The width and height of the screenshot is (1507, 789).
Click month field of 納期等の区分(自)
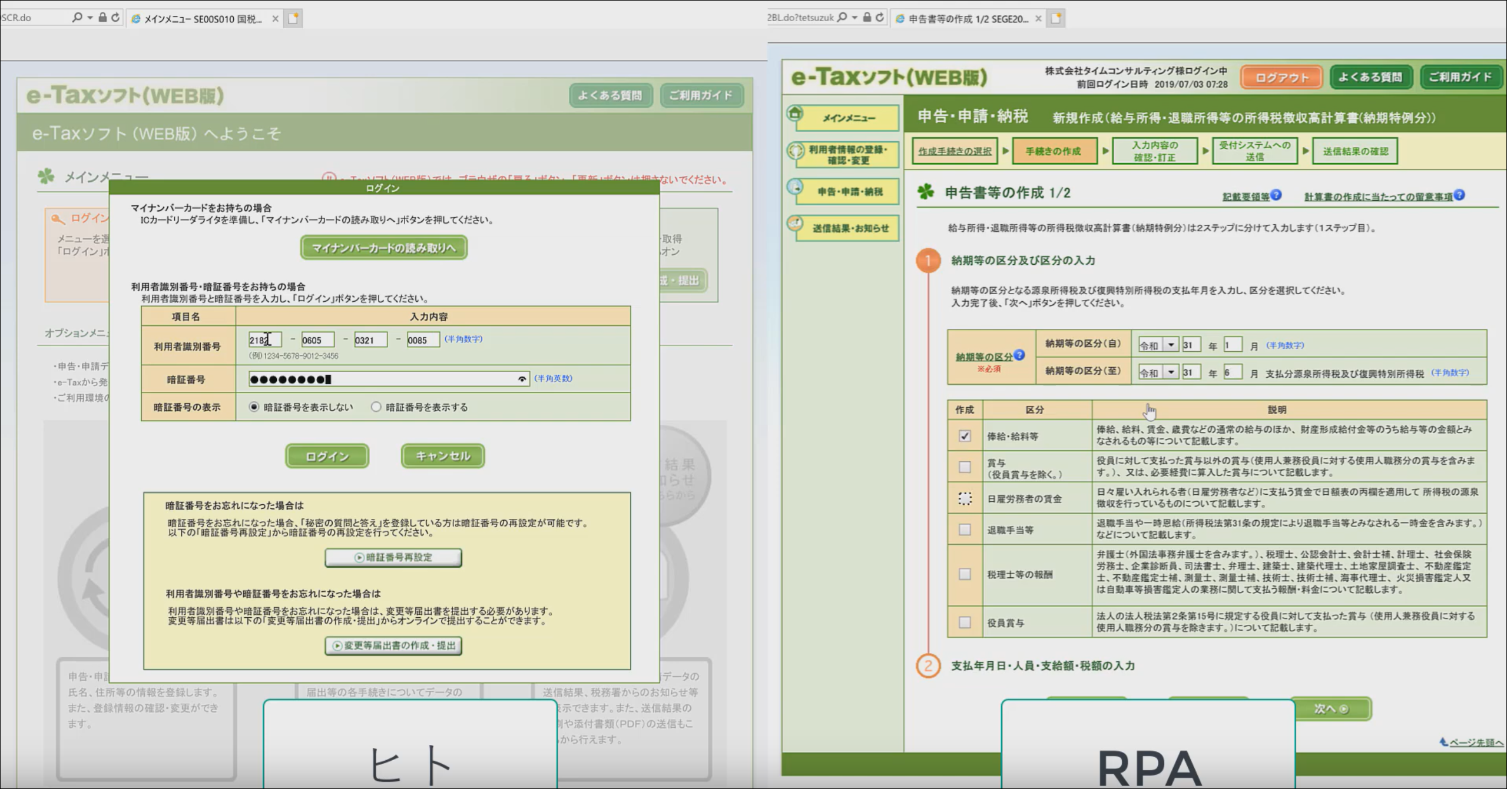point(1233,345)
